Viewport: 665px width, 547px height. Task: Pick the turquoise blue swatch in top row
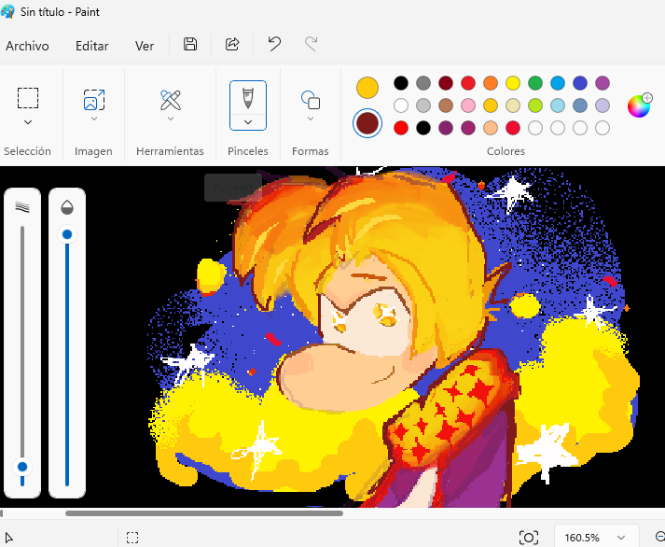click(x=558, y=83)
